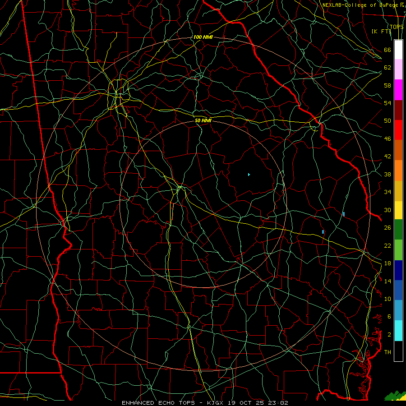The image size is (406, 406).
Task: Click the legend value '26'
Action: pos(388,228)
